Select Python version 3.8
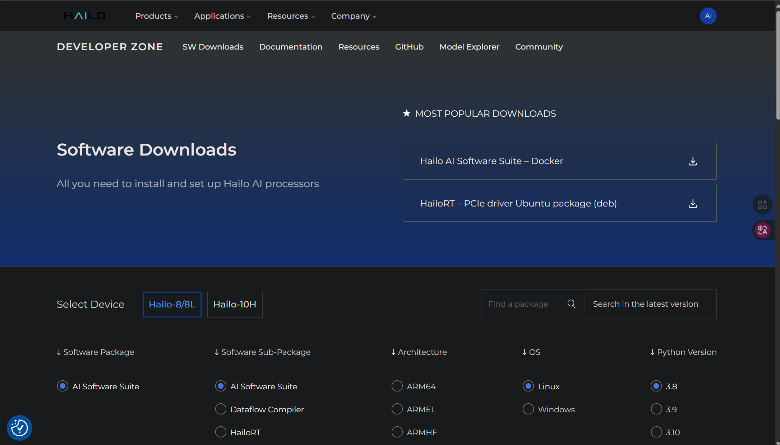Screen dimensions: 780x445 tap(656, 386)
